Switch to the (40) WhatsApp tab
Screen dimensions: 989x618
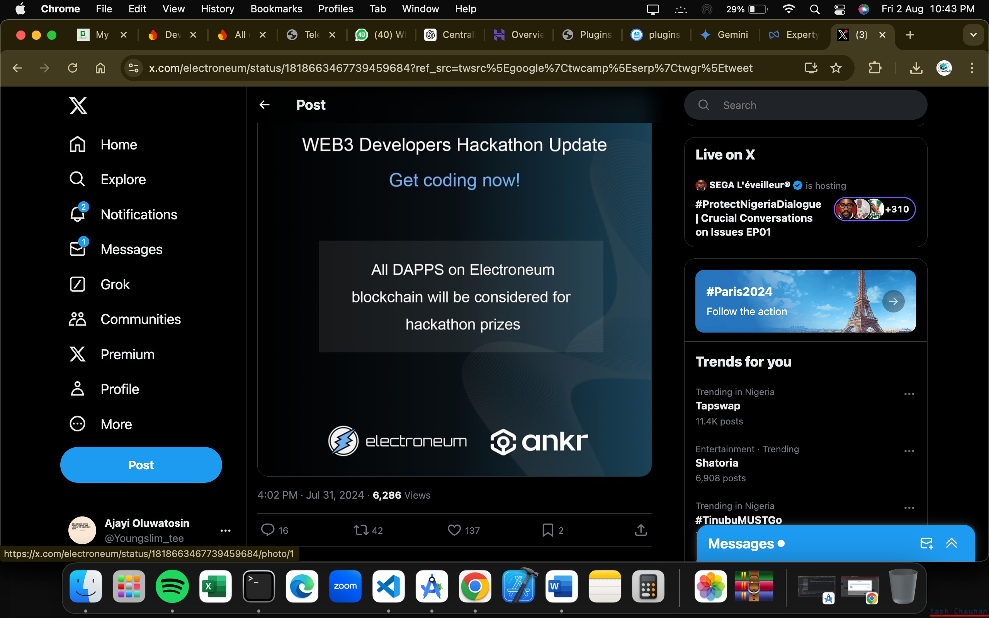(x=381, y=35)
